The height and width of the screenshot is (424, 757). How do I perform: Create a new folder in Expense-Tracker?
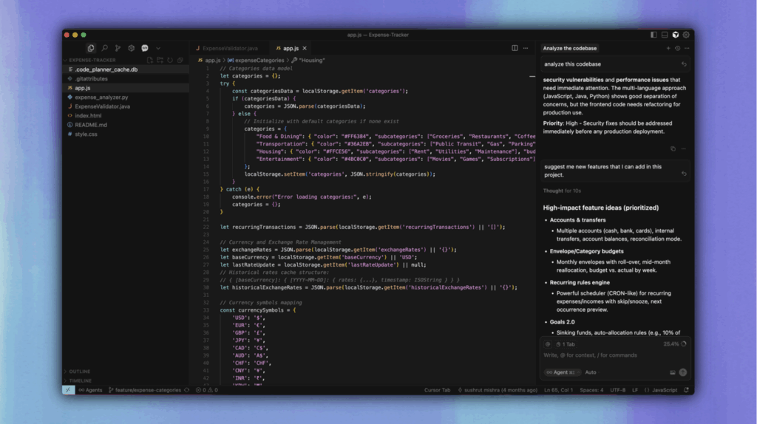[160, 61]
